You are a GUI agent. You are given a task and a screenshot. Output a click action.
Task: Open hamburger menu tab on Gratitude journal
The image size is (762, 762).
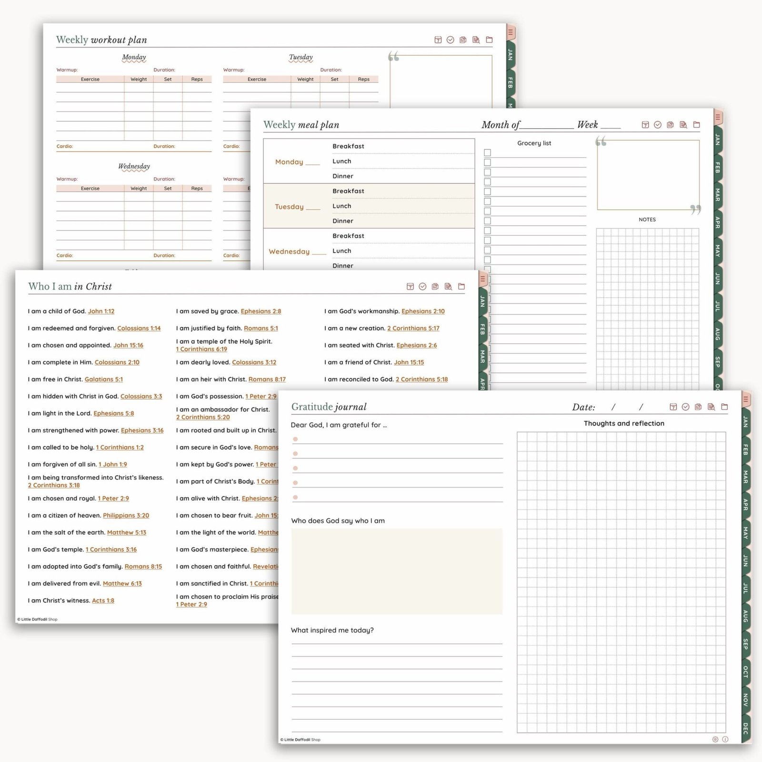pyautogui.click(x=746, y=399)
